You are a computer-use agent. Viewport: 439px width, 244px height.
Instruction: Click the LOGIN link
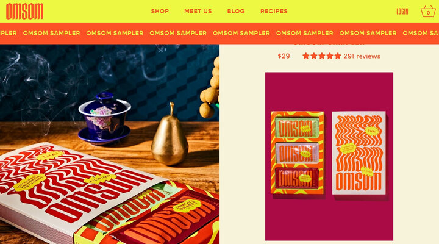click(x=402, y=12)
